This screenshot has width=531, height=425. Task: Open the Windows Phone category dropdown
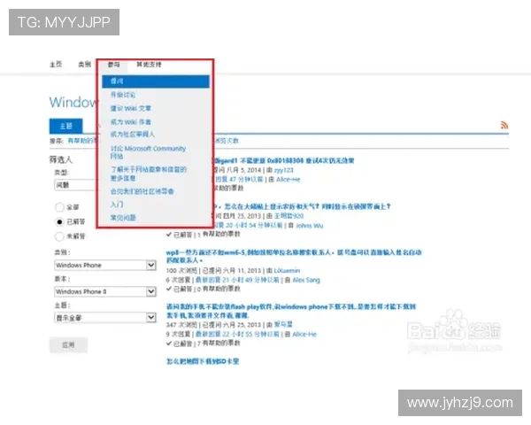coord(105,265)
